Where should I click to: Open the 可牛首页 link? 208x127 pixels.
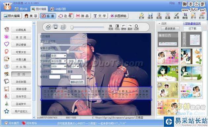pyautogui.click(x=12, y=123)
